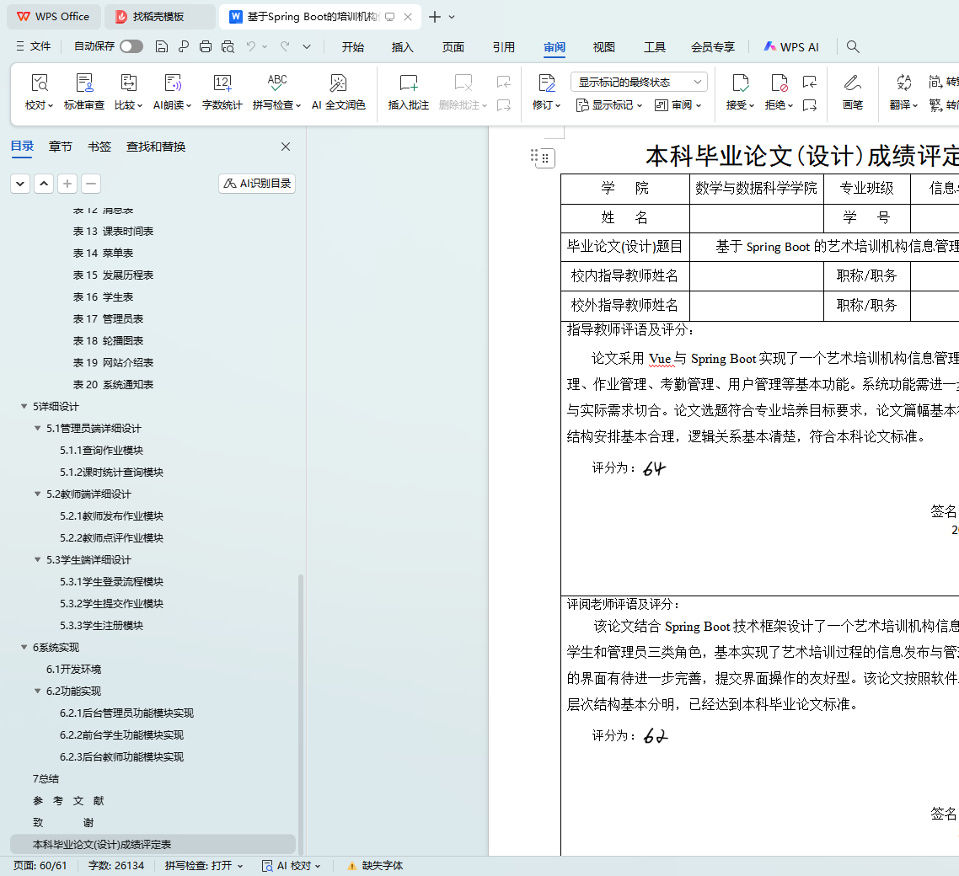Open the 显示标记的最终状态 dropdown
This screenshot has height=876, width=959.
pos(638,82)
